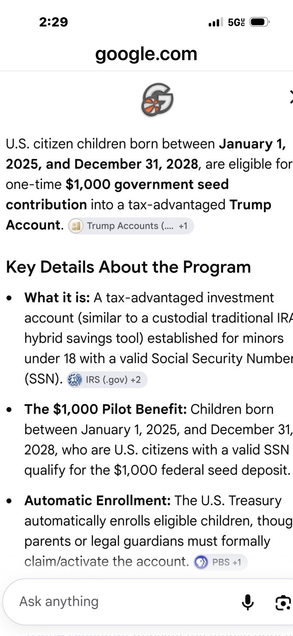This screenshot has height=636, width=293.
Task: Open the IRS (.gov) +2 source chip
Action: tap(107, 380)
